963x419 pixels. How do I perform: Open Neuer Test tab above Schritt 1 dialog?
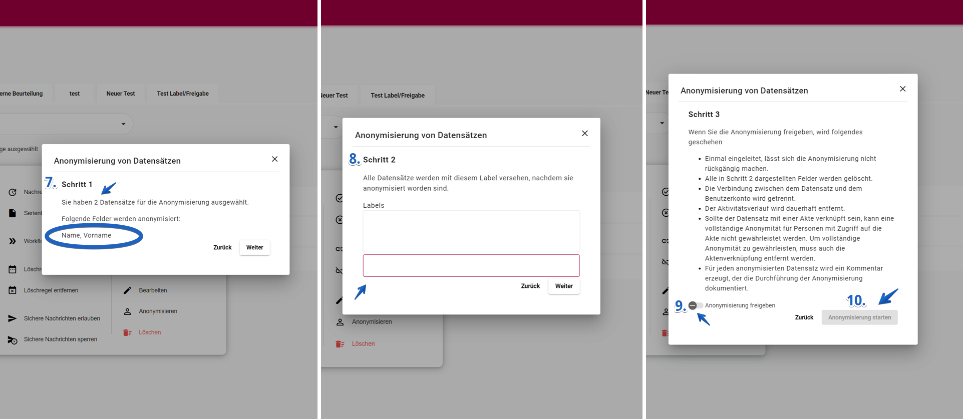(121, 94)
